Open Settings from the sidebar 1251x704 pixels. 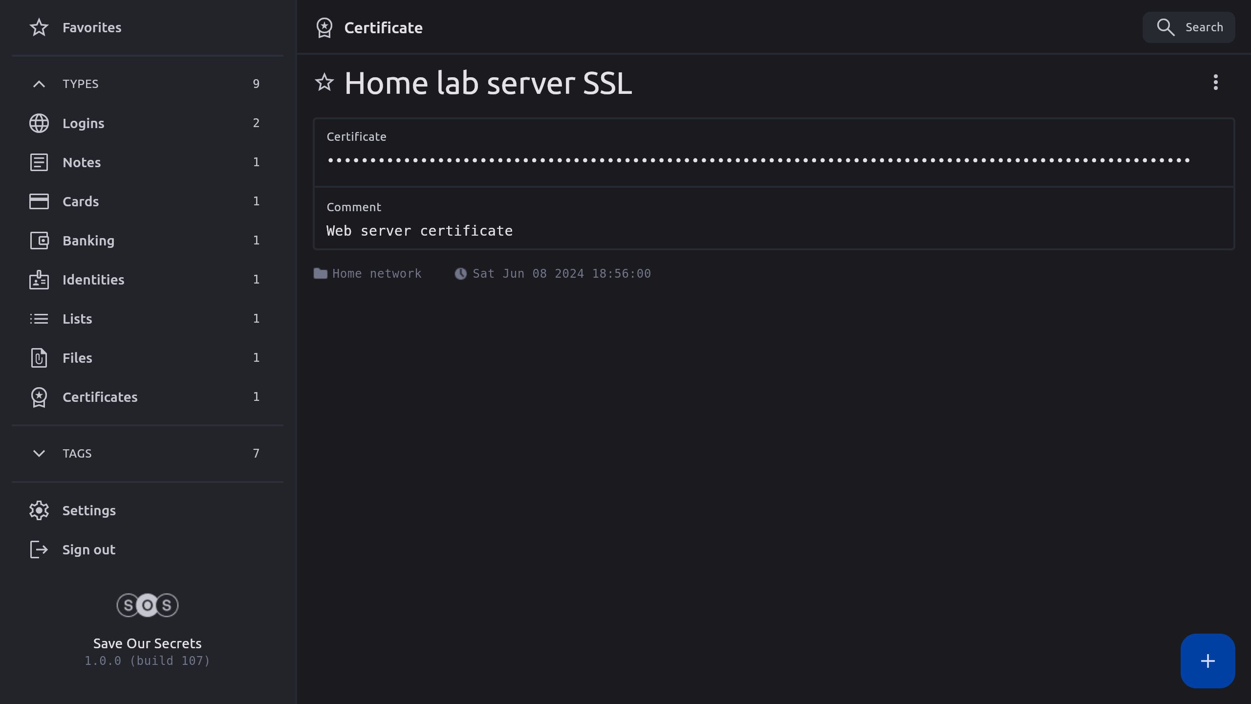coord(89,511)
